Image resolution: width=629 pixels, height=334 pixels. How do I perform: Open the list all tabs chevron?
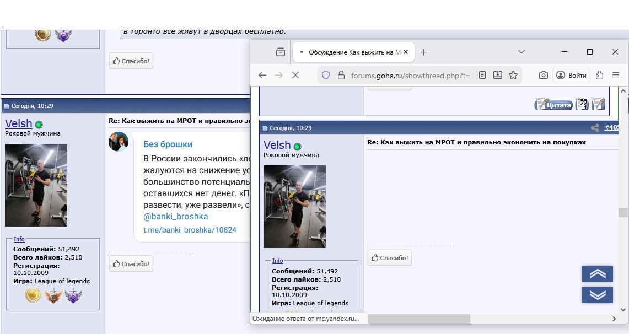click(521, 52)
